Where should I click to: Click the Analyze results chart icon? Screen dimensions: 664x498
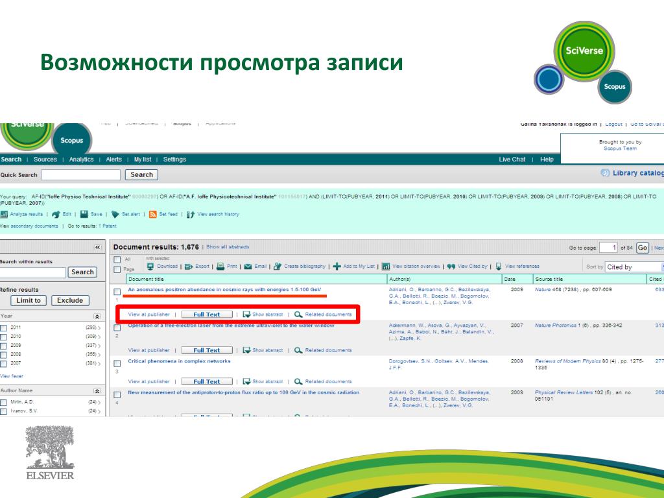[4, 214]
